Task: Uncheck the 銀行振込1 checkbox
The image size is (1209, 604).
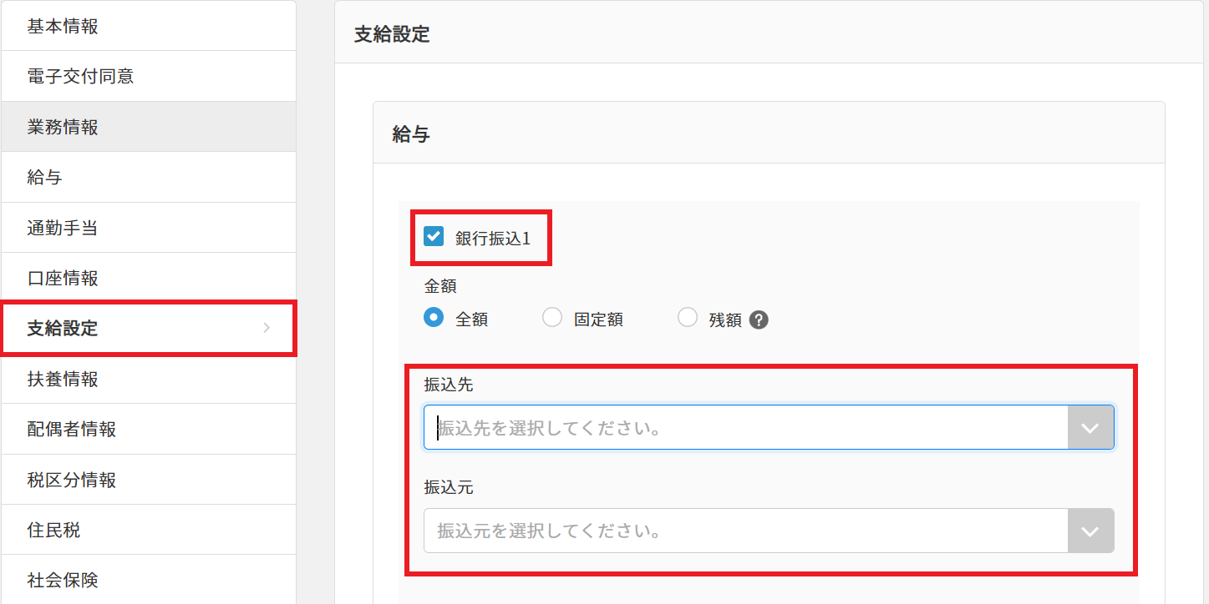Action: (433, 236)
